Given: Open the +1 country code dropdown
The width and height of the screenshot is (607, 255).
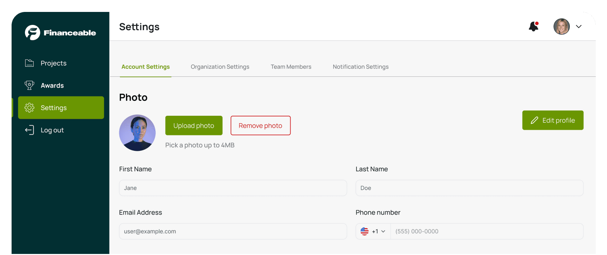Looking at the screenshot, I should pyautogui.click(x=378, y=231).
